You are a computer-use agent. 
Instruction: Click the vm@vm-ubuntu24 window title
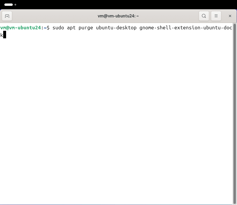pos(118,16)
